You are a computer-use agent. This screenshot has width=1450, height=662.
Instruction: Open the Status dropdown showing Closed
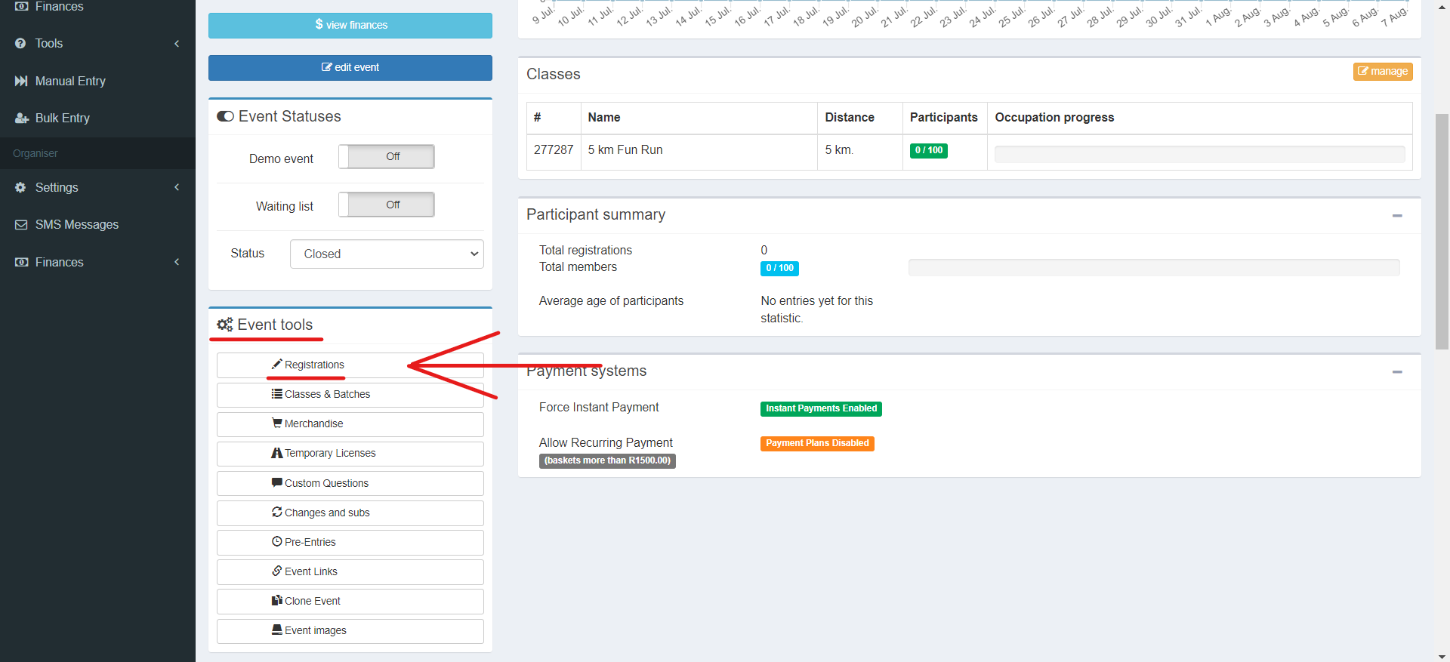[387, 254]
